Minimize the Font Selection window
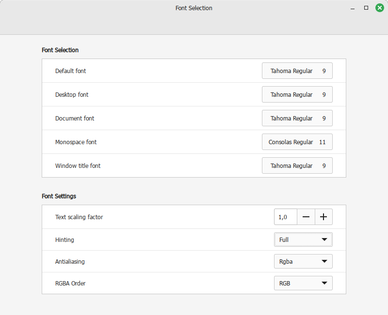Image resolution: width=388 pixels, height=315 pixels. (x=353, y=8)
